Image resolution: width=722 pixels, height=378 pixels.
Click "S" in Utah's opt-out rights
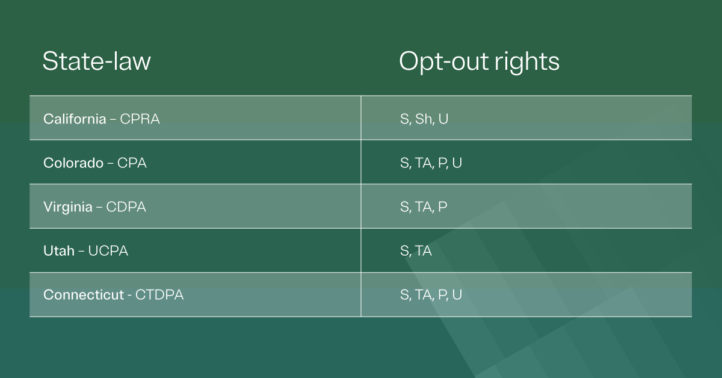[x=404, y=251]
